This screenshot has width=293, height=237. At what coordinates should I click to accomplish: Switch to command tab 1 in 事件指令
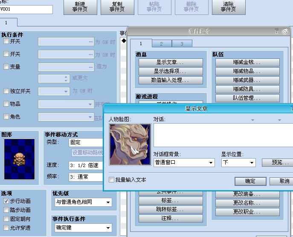click(x=141, y=44)
